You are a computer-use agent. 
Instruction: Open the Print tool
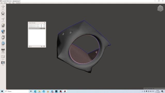[3, 63]
